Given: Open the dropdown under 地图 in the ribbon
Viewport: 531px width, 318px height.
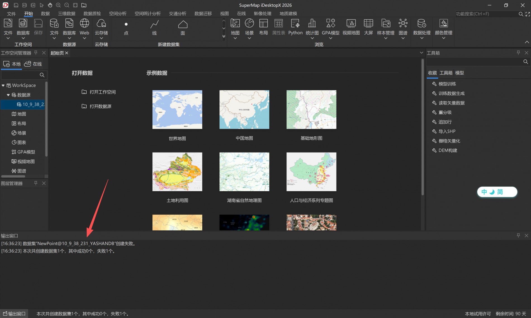Looking at the screenshot, I should point(235,38).
